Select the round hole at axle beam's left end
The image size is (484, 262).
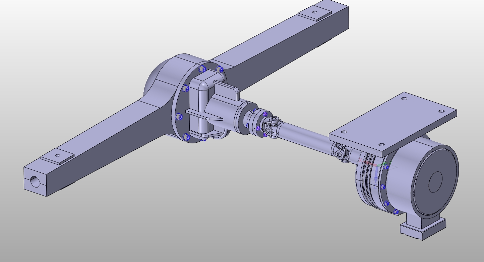pyautogui.click(x=35, y=181)
